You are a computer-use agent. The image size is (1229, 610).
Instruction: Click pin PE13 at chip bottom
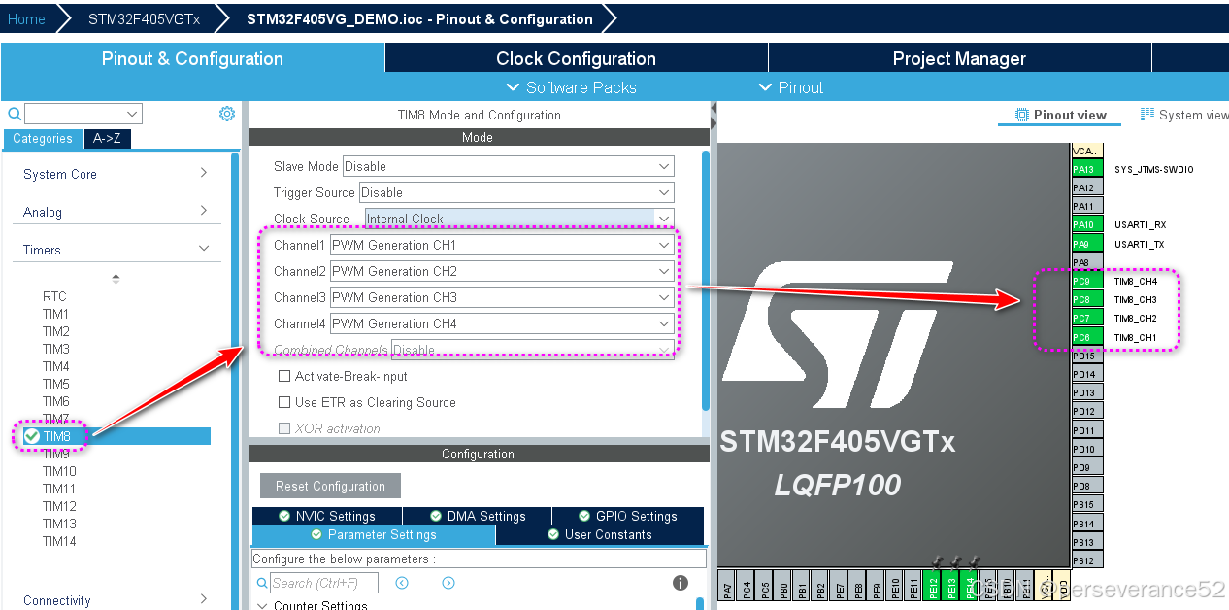(x=952, y=586)
